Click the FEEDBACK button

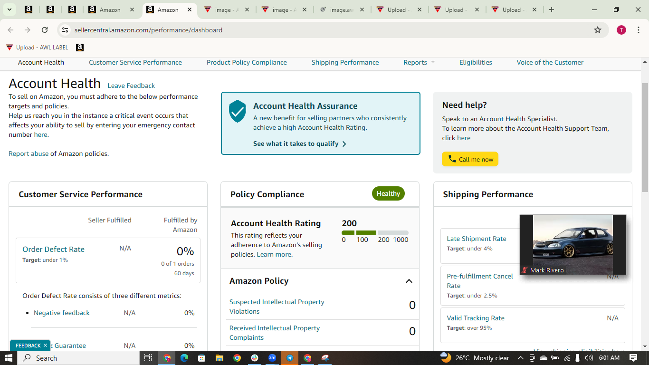(x=28, y=346)
